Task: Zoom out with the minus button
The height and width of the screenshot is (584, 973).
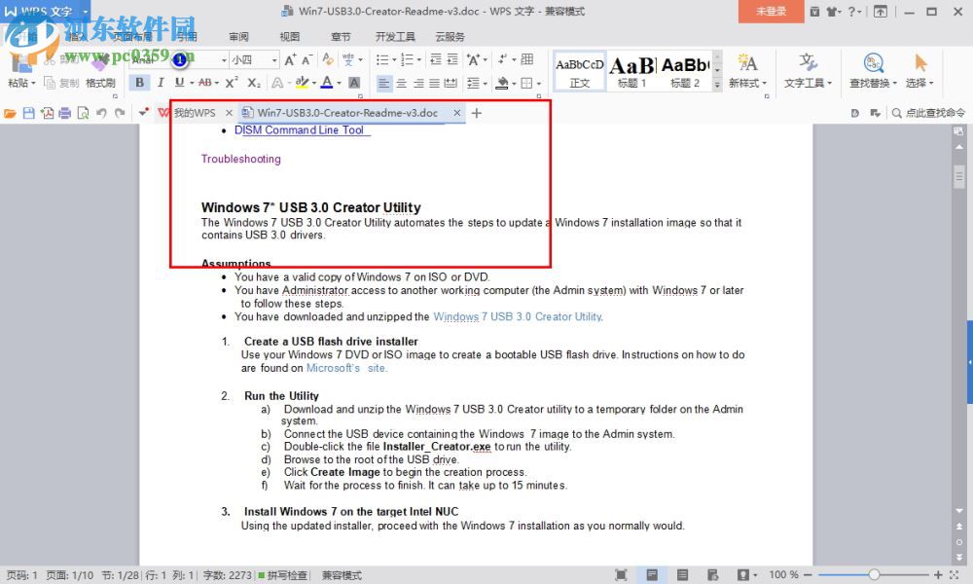Action: [808, 574]
